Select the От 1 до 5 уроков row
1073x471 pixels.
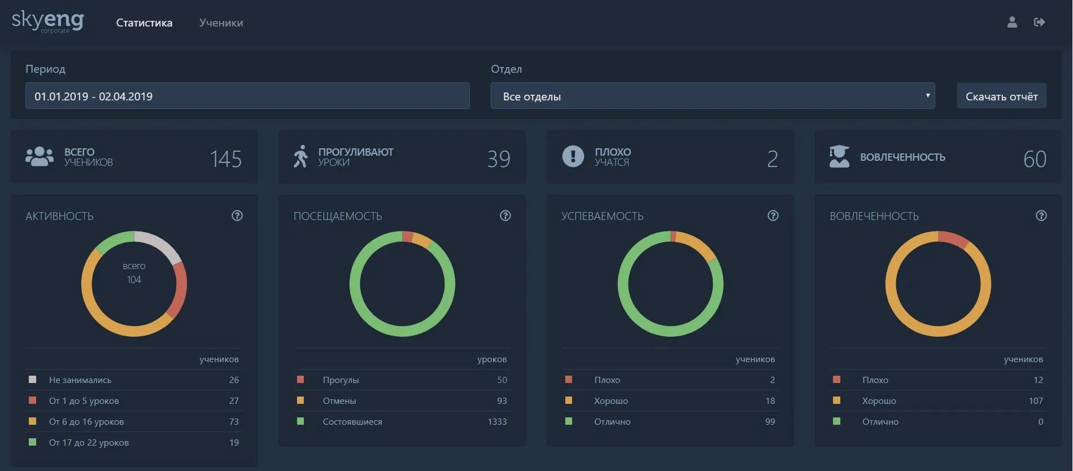pos(134,400)
